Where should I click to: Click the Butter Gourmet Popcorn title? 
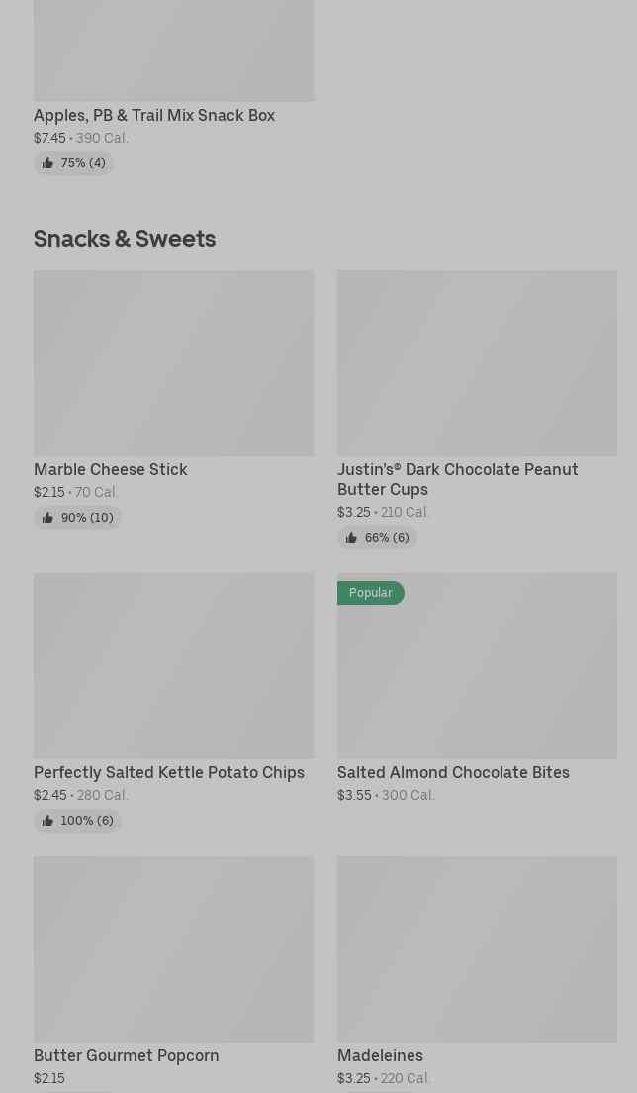[x=127, y=1055]
